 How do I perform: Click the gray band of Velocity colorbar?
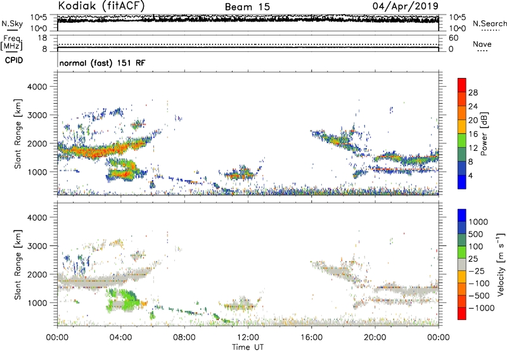(x=462, y=264)
